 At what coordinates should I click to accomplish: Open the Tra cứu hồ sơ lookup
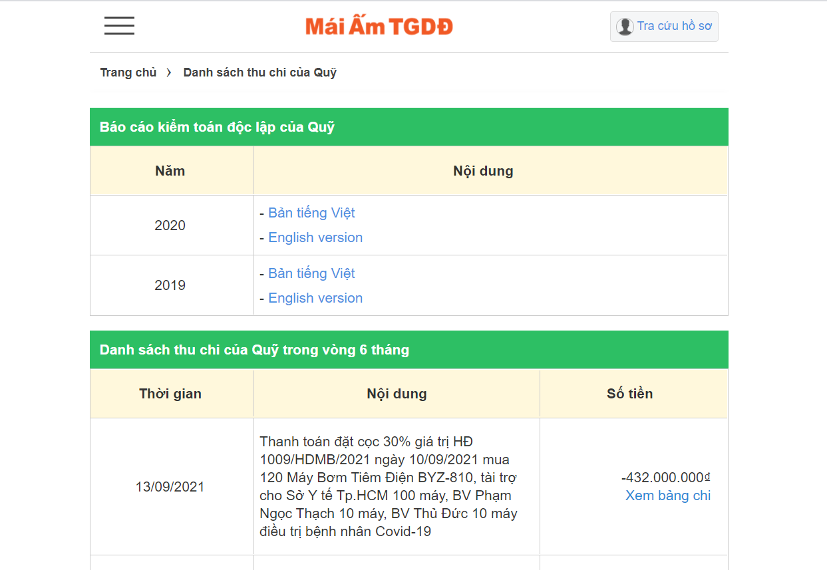(x=672, y=26)
